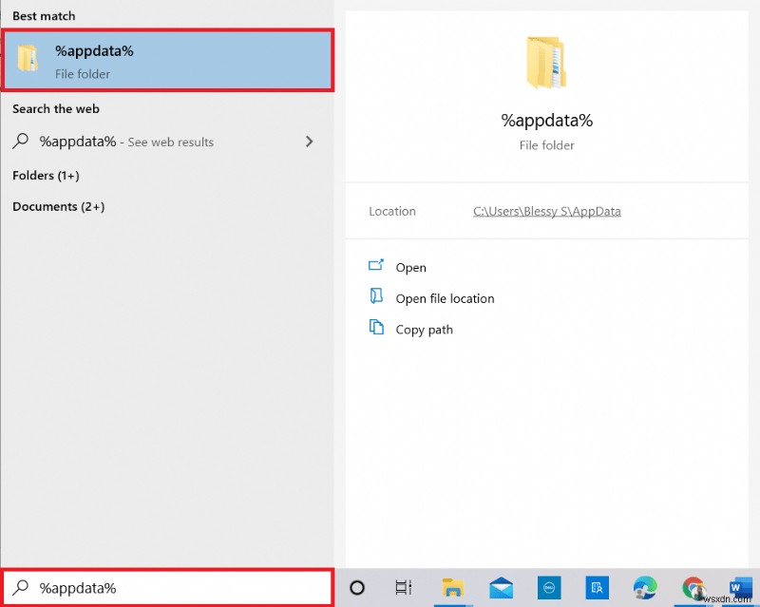Click the Cortana circle on the taskbar
This screenshot has width=760, height=607.
(x=357, y=589)
